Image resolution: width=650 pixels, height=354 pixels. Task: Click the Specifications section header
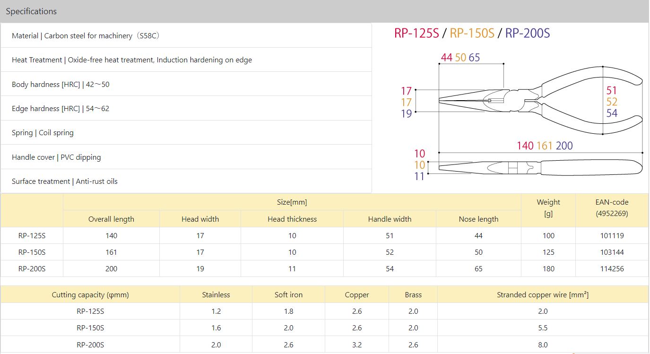pos(31,11)
